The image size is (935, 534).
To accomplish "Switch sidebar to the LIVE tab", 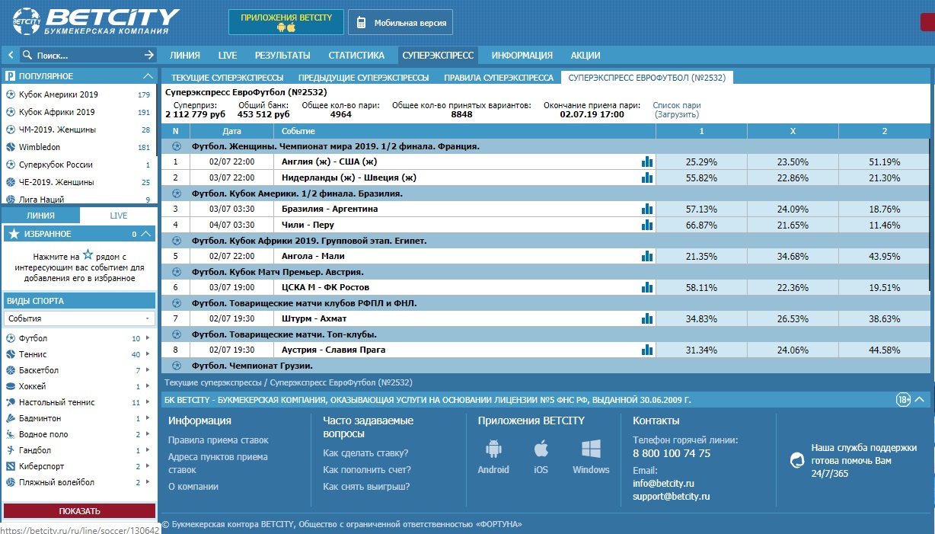I will (119, 216).
